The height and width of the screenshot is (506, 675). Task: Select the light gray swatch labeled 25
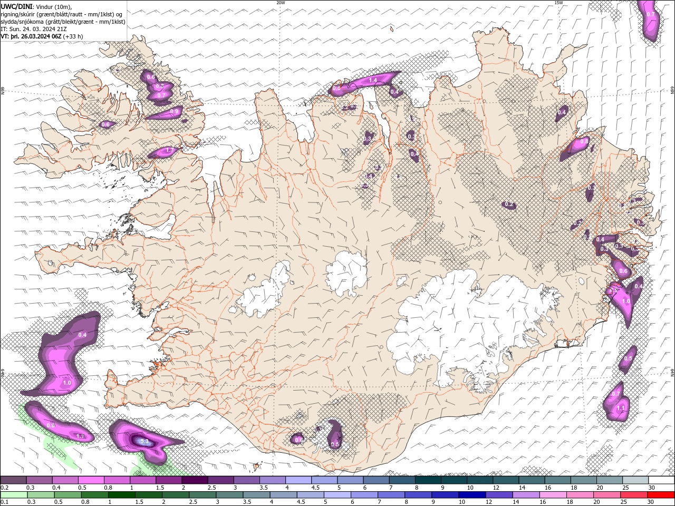635,480
